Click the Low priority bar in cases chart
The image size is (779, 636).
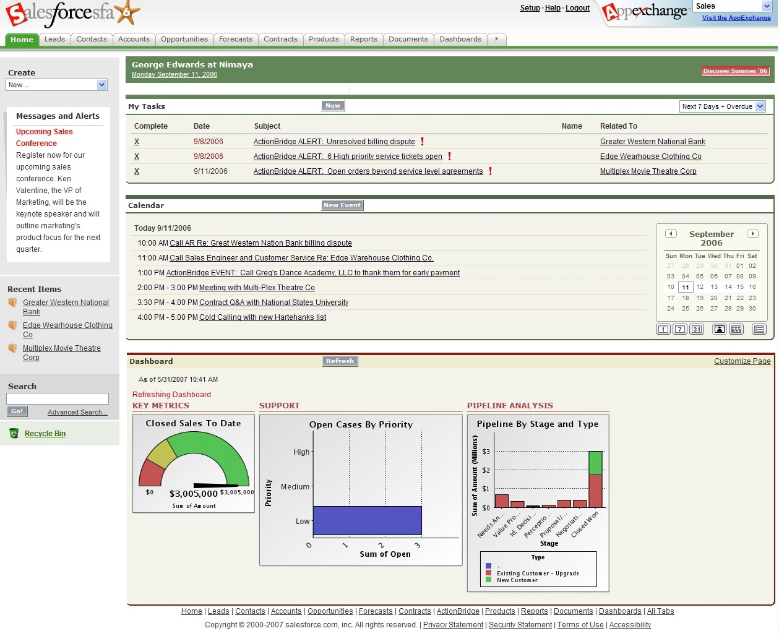(x=367, y=520)
